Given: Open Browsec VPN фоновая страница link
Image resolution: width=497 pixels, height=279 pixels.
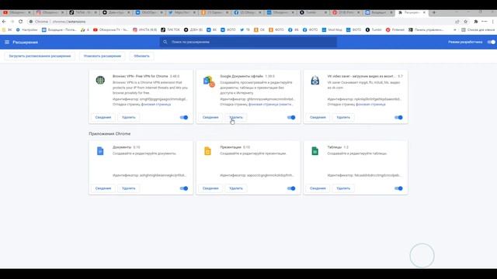Looking at the screenshot, I should point(155,104).
